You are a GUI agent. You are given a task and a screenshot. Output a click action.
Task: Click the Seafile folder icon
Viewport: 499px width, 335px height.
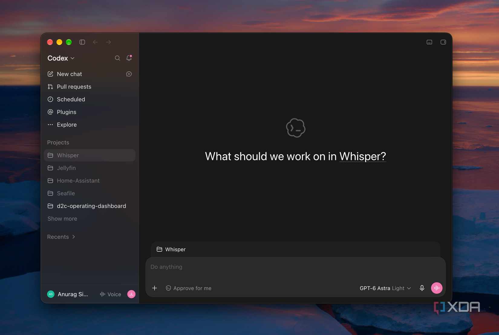click(51, 193)
